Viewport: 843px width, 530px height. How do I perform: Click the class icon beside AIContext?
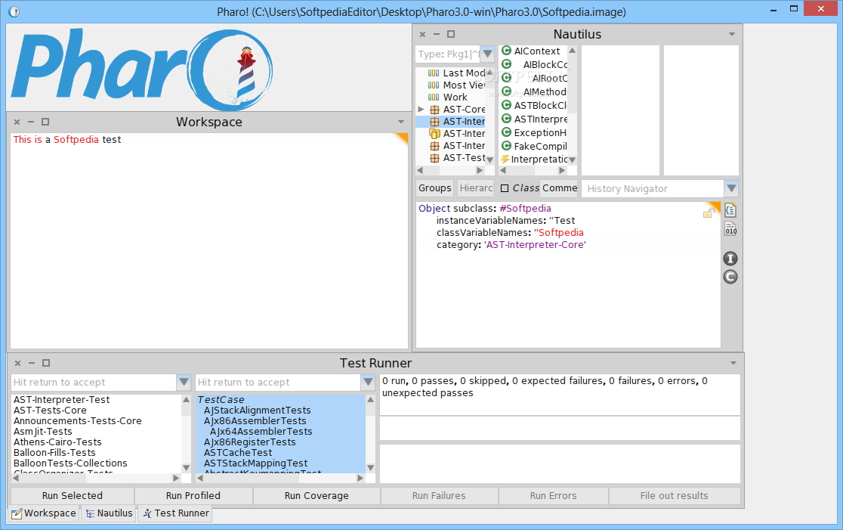click(x=506, y=51)
